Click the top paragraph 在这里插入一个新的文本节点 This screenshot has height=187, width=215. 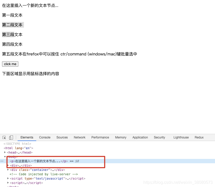coord(30,5)
